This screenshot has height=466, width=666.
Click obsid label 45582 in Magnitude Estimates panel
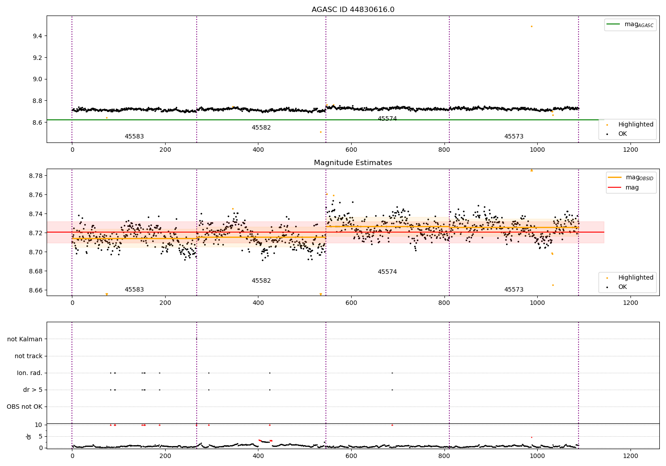click(x=261, y=281)
